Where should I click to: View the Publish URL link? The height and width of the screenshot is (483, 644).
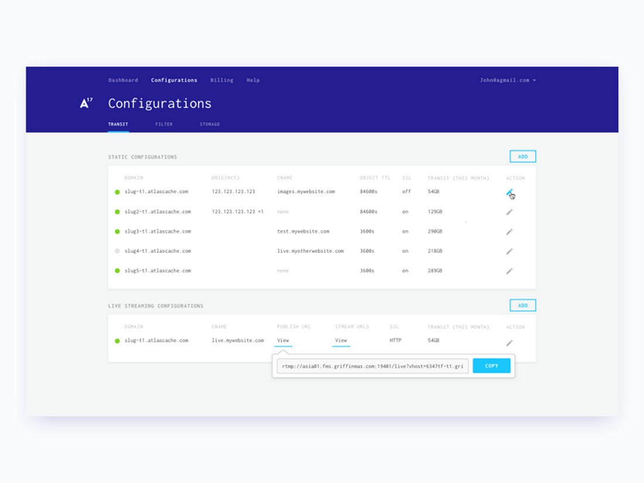click(283, 341)
